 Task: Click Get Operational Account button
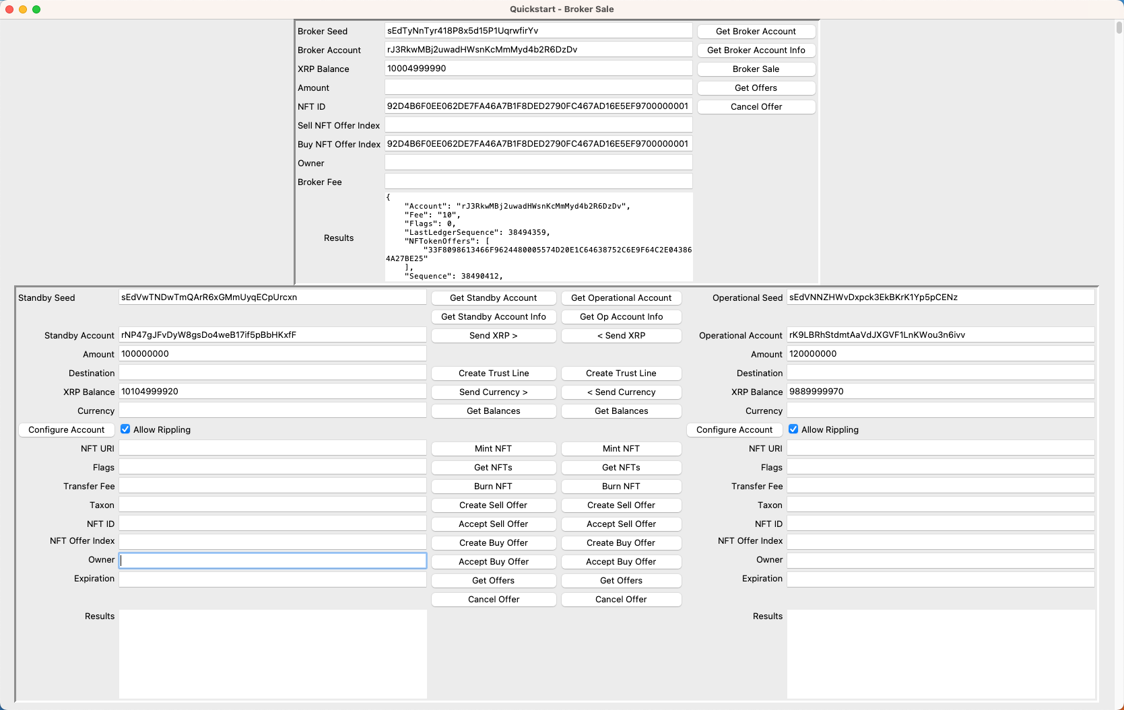point(621,298)
